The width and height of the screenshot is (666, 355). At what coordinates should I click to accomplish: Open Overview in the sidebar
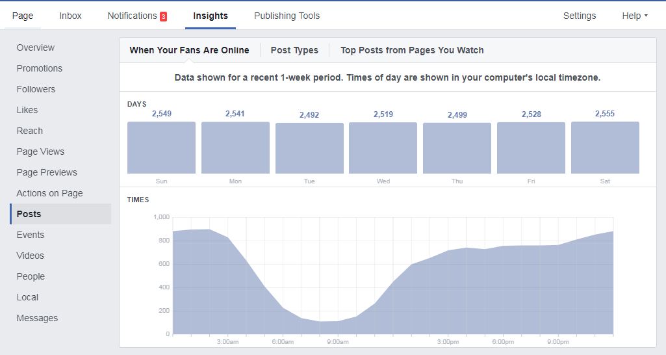point(36,47)
